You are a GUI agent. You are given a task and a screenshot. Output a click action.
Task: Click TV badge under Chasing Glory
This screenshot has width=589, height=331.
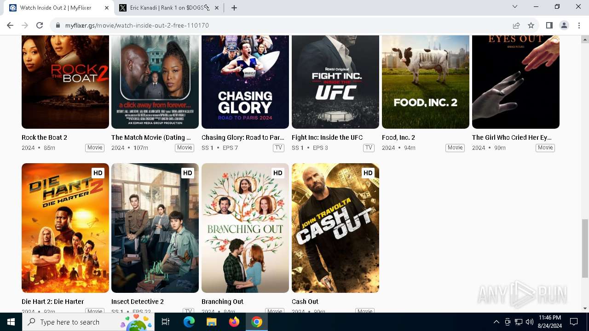[x=278, y=148]
